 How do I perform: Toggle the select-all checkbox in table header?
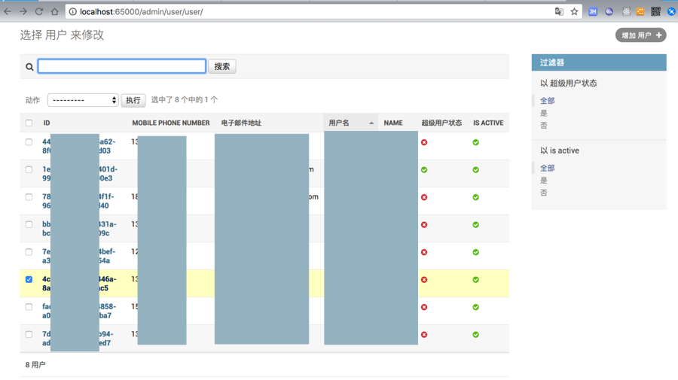pyautogui.click(x=29, y=123)
